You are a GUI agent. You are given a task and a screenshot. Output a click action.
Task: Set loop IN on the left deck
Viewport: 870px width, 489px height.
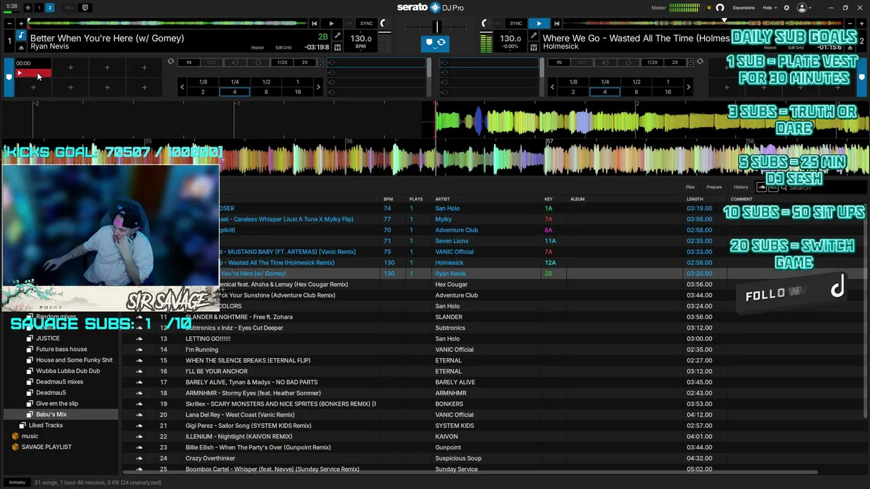click(189, 62)
